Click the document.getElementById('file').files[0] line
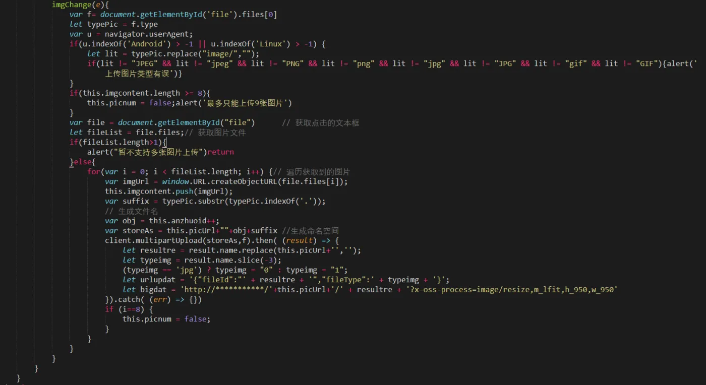 point(173,15)
